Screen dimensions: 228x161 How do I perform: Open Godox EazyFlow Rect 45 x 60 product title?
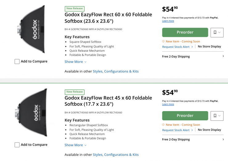click(x=108, y=101)
